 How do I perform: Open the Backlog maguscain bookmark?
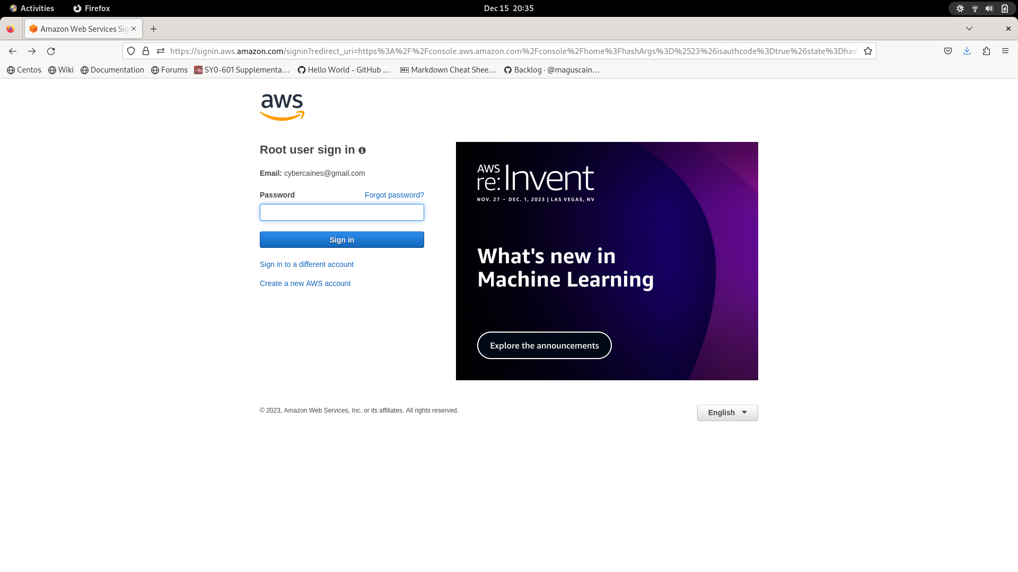pyautogui.click(x=552, y=70)
